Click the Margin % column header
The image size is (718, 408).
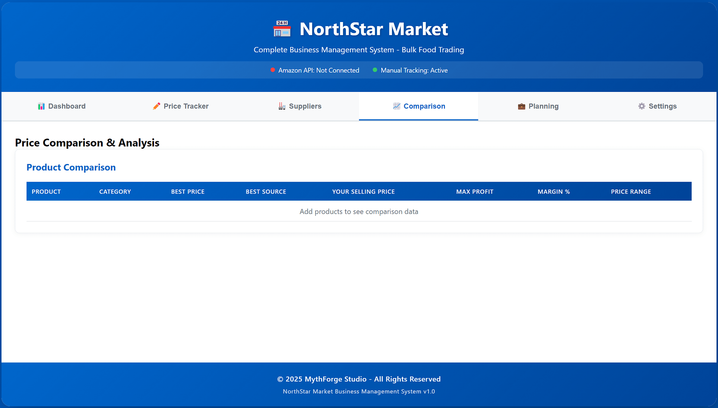[x=553, y=192]
